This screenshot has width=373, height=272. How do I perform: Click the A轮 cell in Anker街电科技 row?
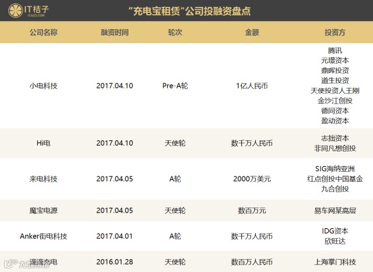click(x=175, y=236)
